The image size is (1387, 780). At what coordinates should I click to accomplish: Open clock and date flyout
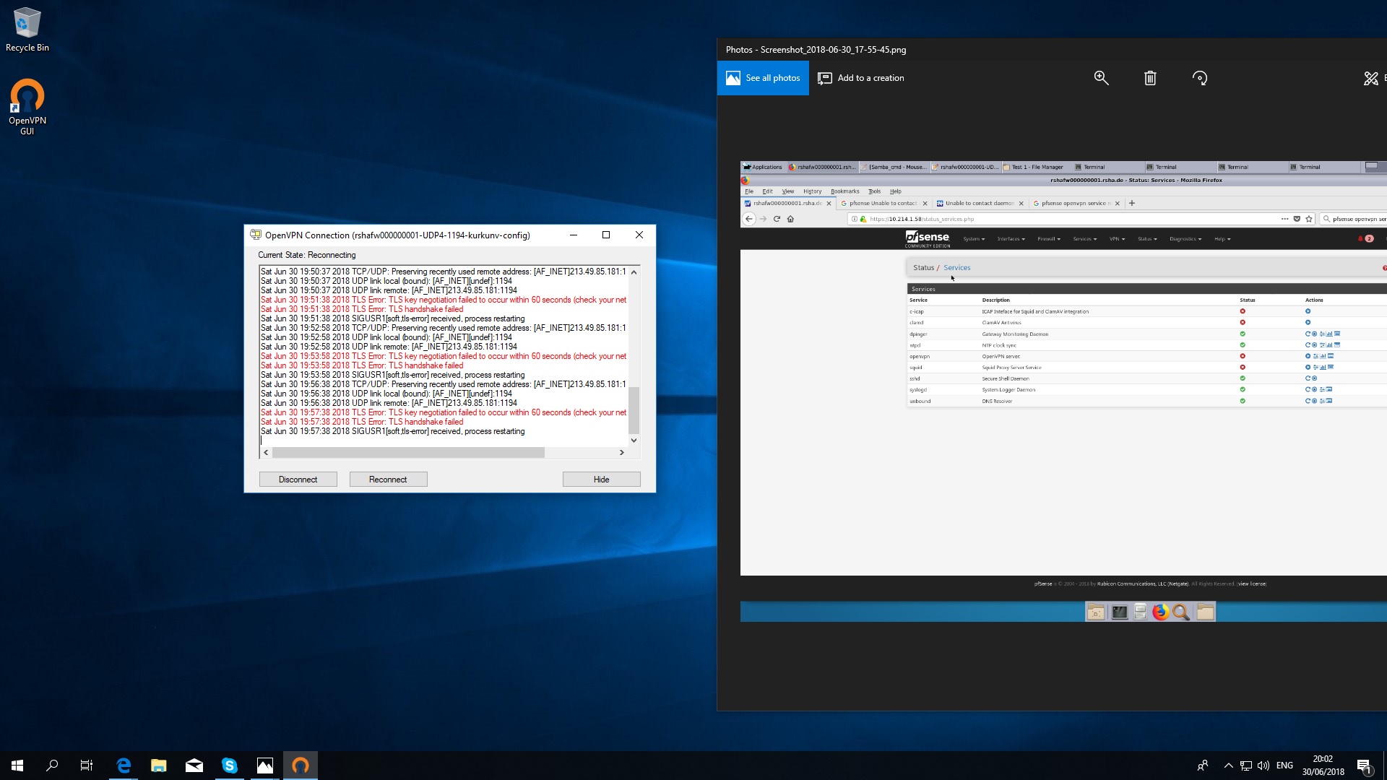tap(1323, 766)
